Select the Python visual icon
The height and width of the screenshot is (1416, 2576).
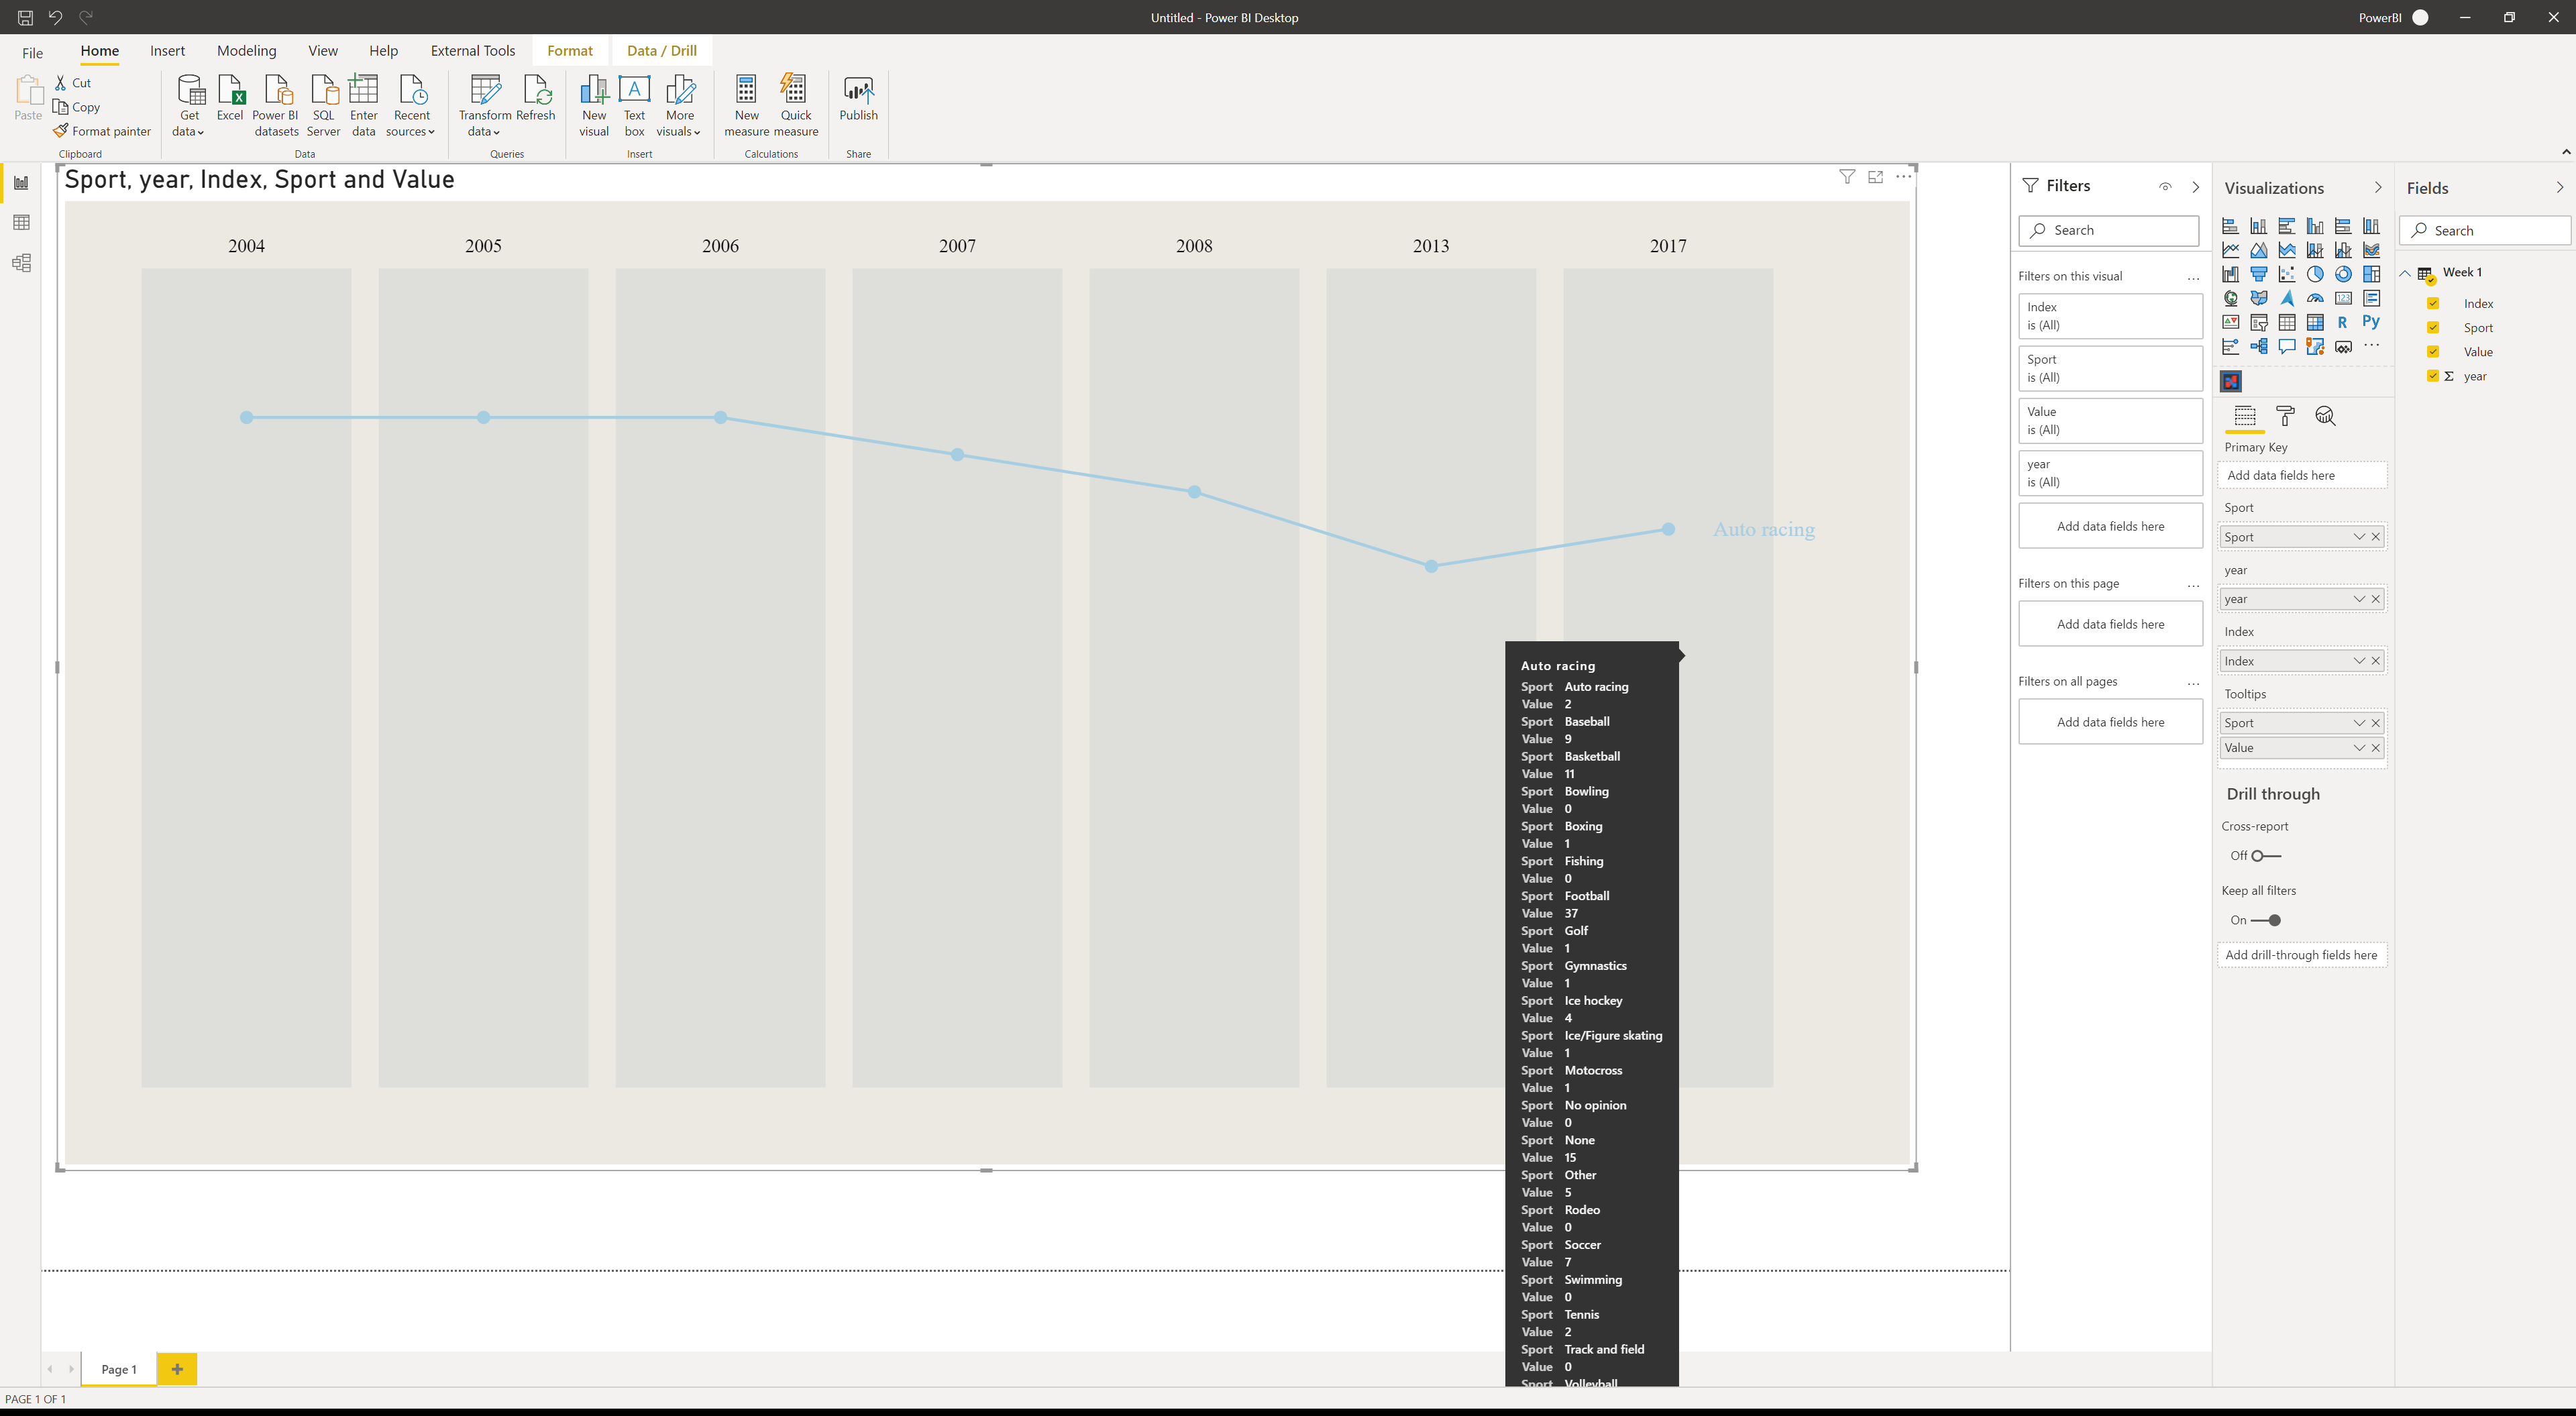click(x=2371, y=323)
